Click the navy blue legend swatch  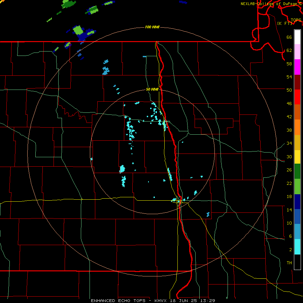[x=297, y=202]
